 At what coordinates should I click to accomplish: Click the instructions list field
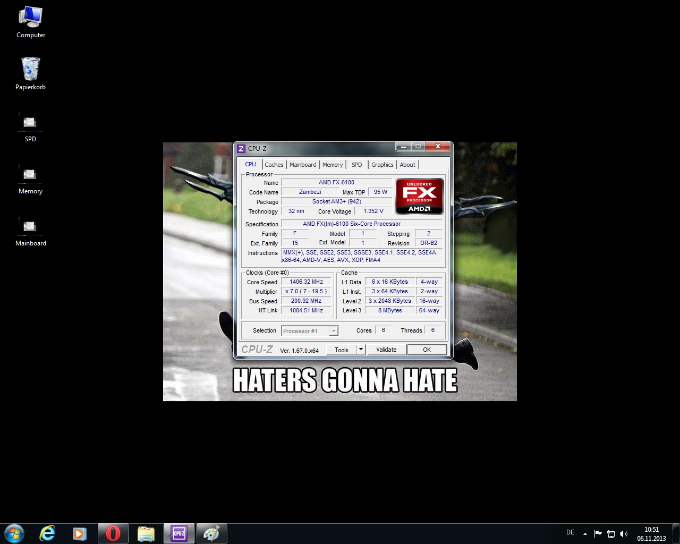362,256
